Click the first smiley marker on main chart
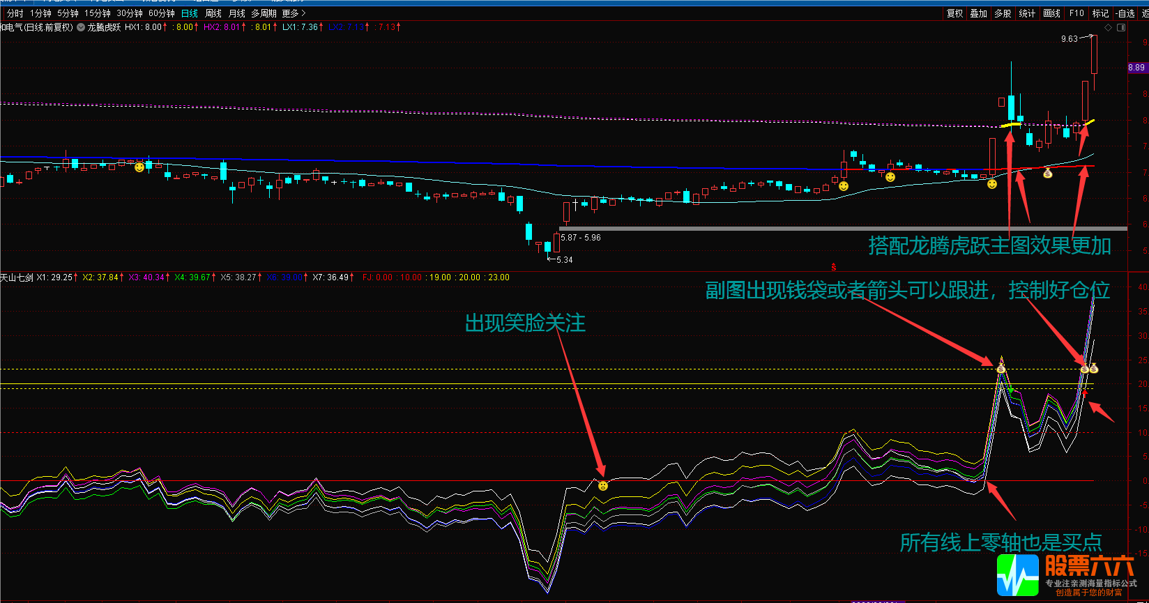The height and width of the screenshot is (603, 1149). [139, 167]
